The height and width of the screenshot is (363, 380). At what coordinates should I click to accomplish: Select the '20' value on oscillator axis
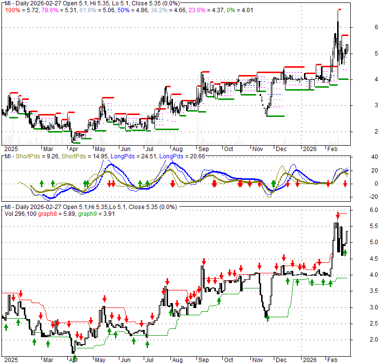pos(375,171)
